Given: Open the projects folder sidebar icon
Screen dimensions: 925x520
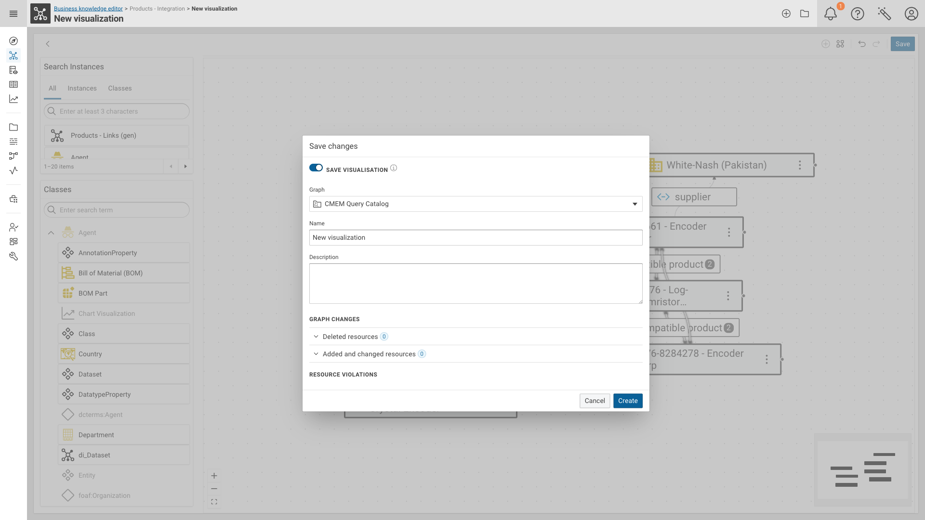Looking at the screenshot, I should point(13,127).
